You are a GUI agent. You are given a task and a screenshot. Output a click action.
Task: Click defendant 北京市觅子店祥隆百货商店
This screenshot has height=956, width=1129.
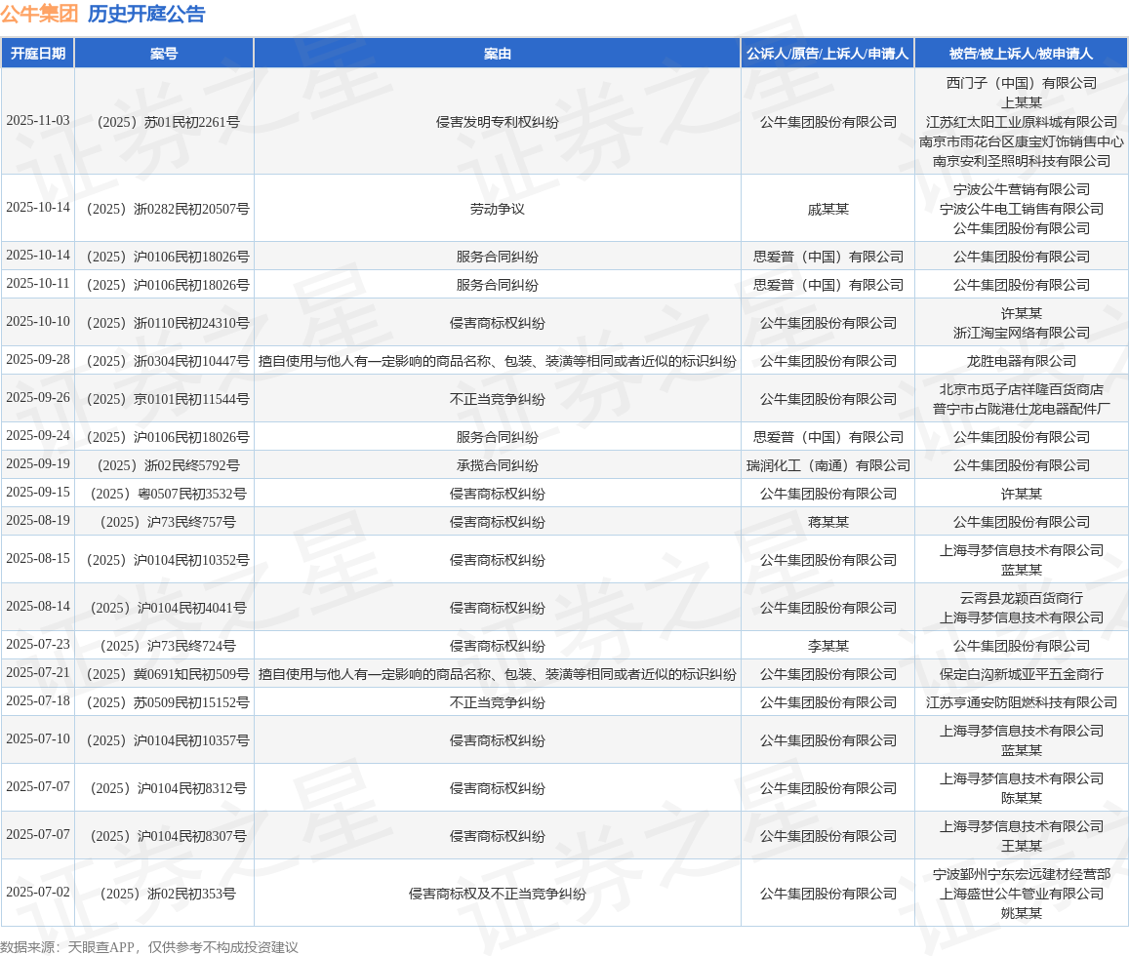[x=1022, y=389]
